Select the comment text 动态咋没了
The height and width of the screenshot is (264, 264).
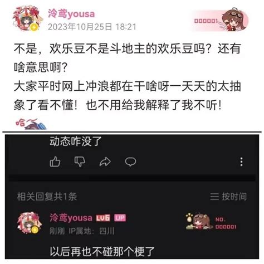pos(76,141)
